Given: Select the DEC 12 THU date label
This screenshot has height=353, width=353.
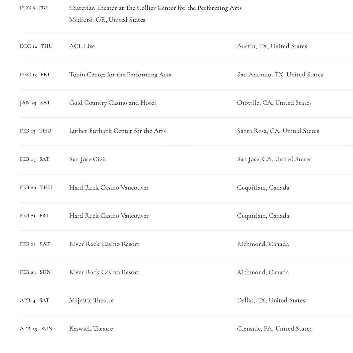Looking at the screenshot, I should point(36,46).
